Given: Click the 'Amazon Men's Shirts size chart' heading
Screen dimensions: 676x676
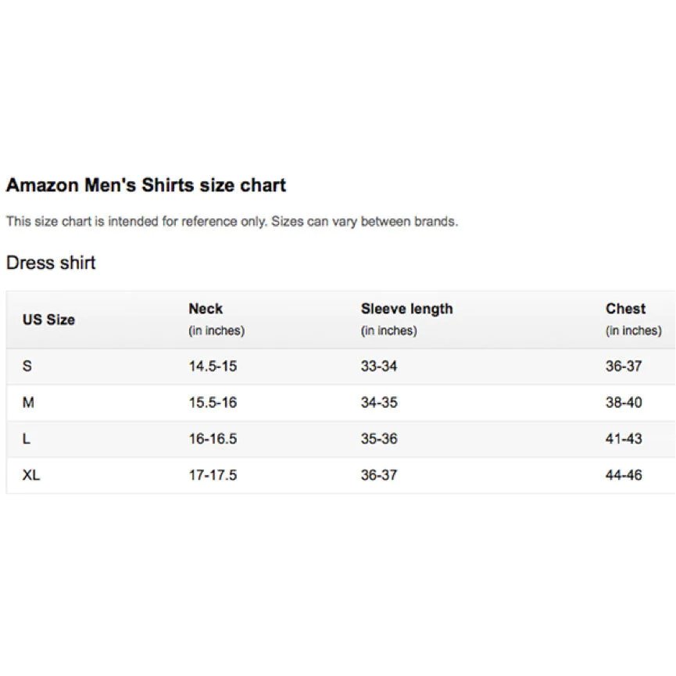Looking at the screenshot, I should pos(146,185).
